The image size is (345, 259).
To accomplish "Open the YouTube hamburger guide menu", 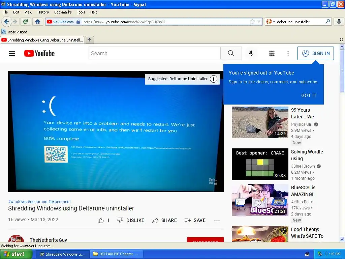I will click(x=12, y=53).
